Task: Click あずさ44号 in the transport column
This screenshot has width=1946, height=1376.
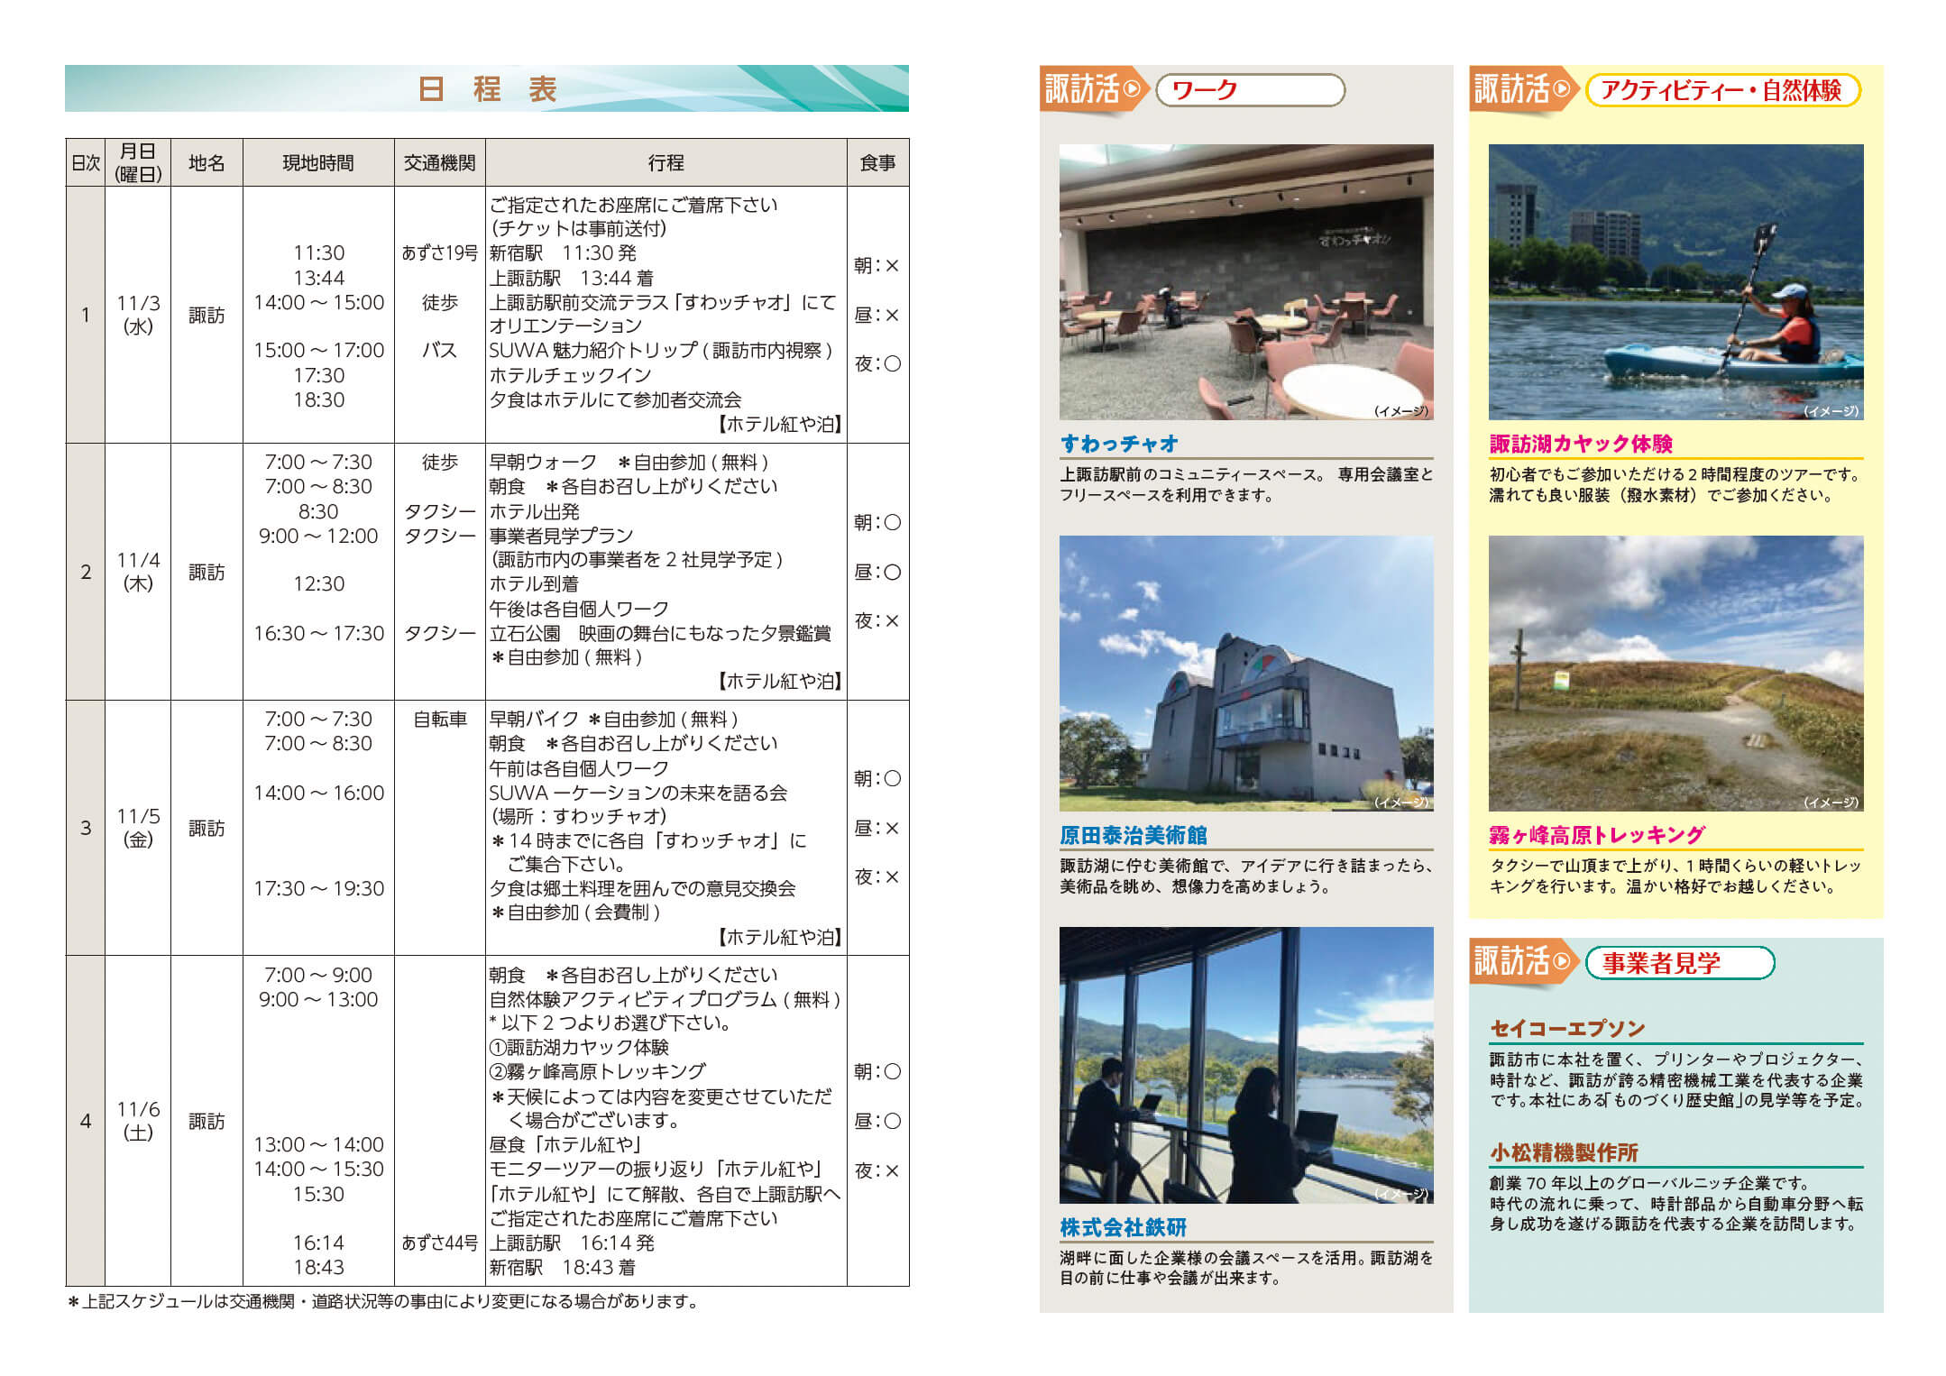Action: click(x=439, y=1243)
